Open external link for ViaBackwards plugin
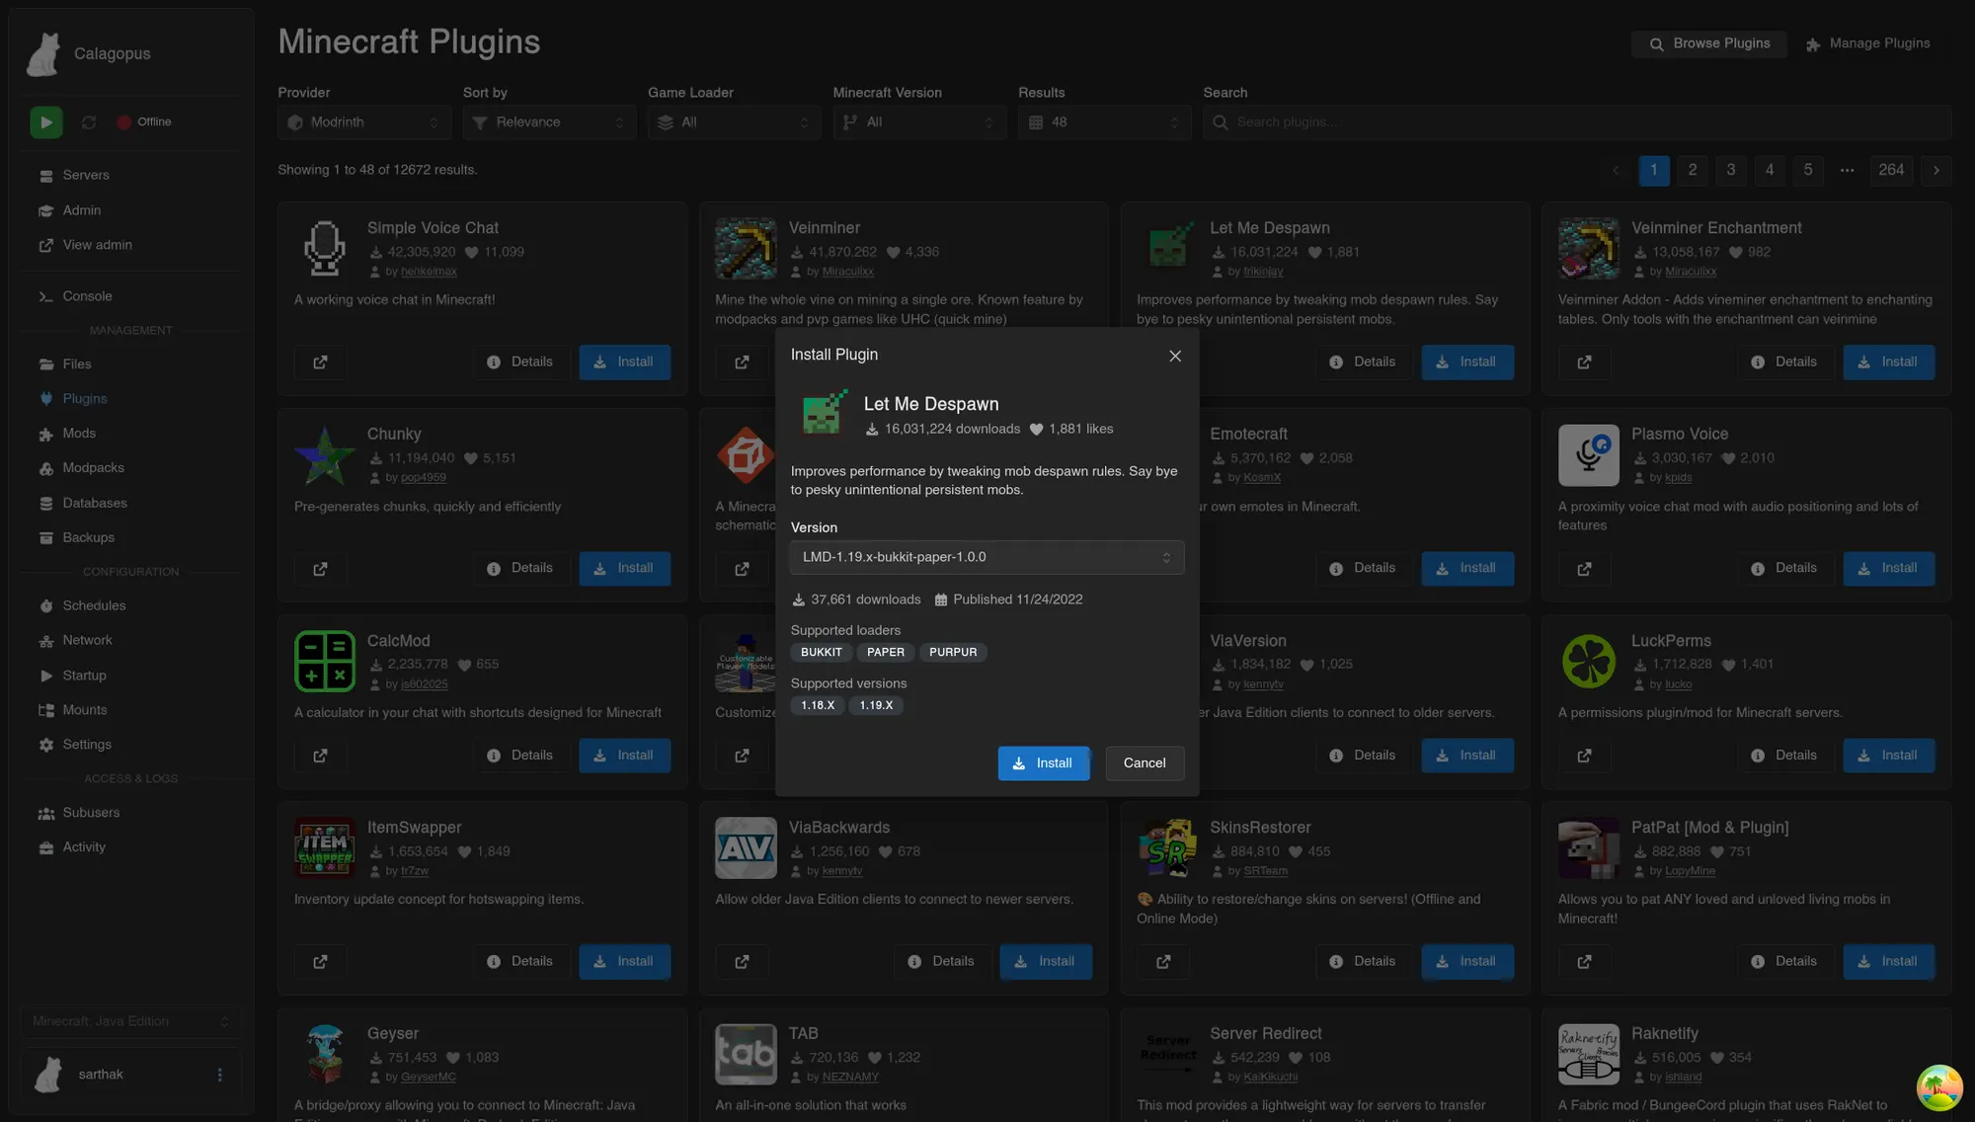 (742, 962)
